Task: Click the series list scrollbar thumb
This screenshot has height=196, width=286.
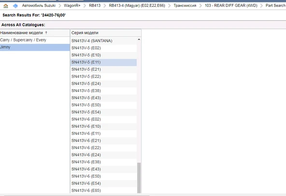Action: pyautogui.click(x=139, y=178)
